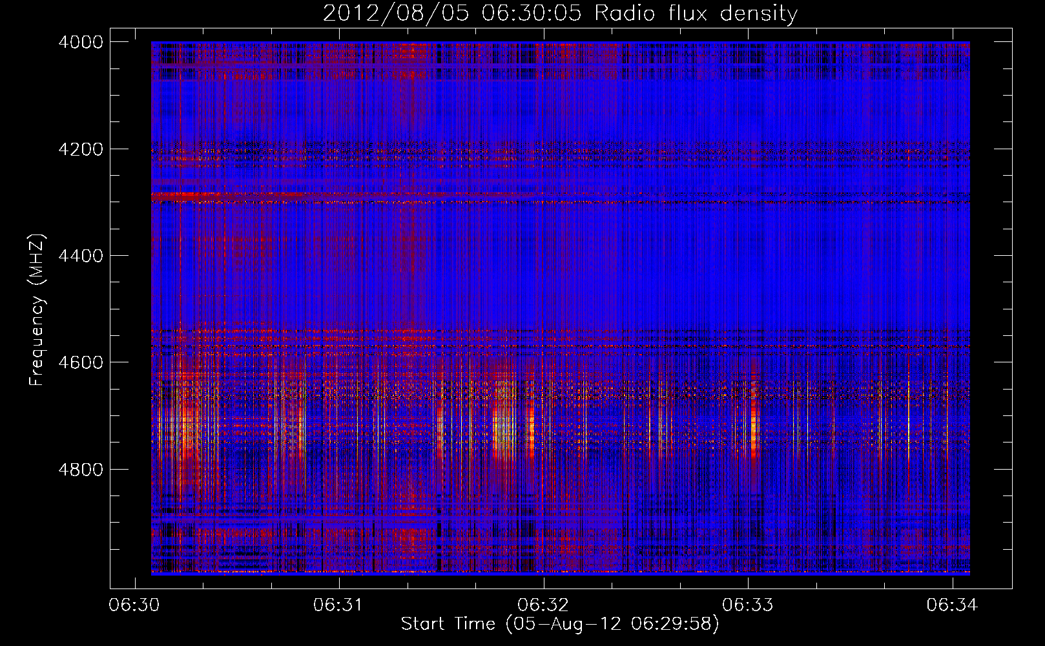Click the 4600 frequency tick label

pos(81,362)
